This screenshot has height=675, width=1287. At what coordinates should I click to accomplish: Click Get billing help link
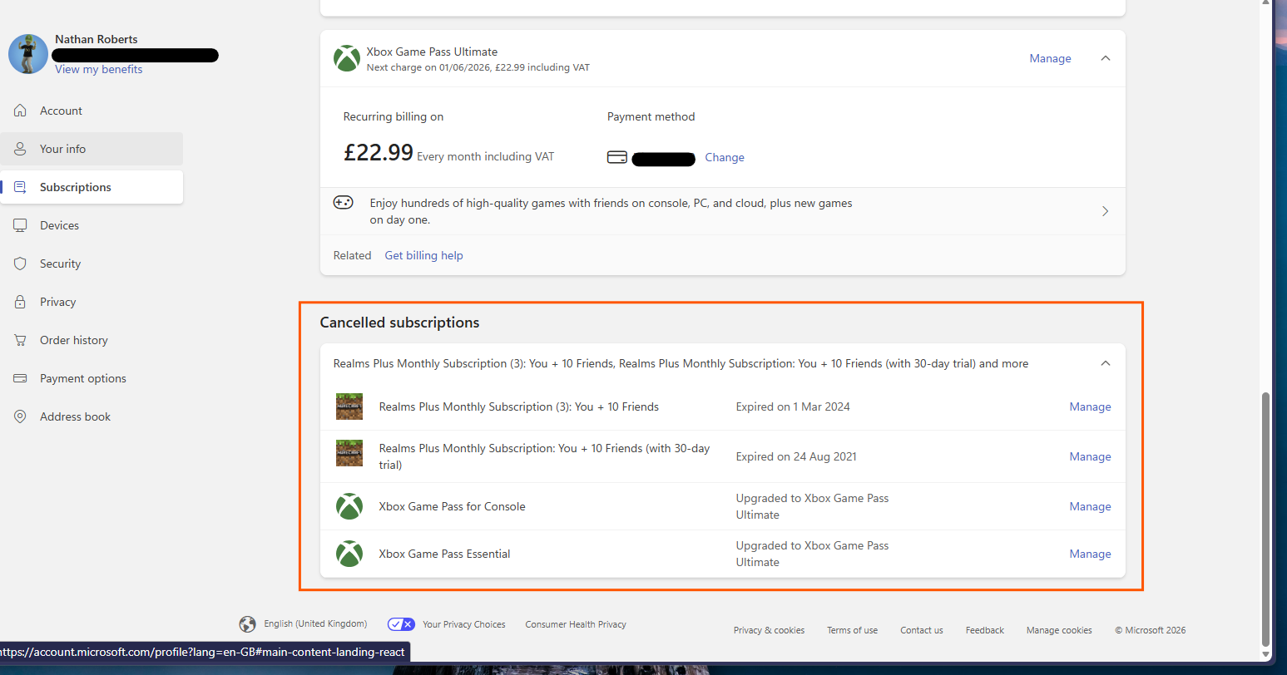423,255
